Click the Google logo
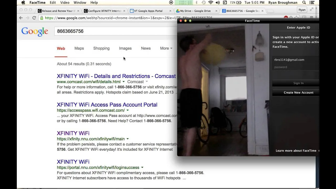This screenshot has height=189, width=336. pos(35,31)
